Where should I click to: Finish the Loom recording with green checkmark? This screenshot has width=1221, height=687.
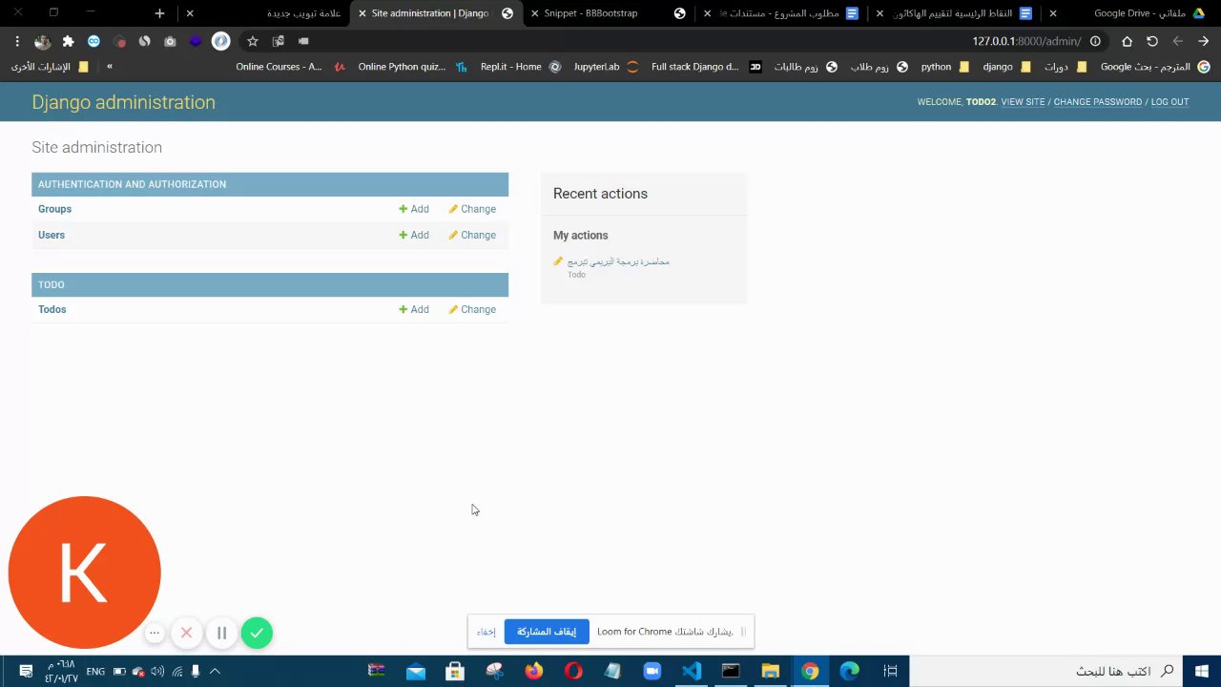click(x=257, y=633)
